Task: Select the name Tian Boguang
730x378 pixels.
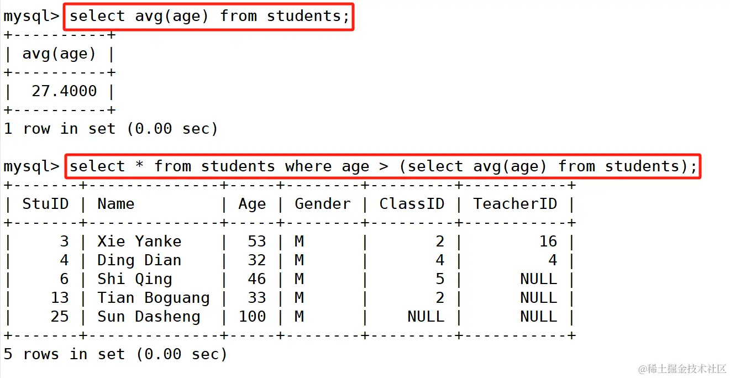Action: point(153,298)
